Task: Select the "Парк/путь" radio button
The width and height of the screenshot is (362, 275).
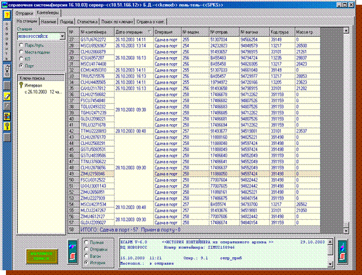Action: [x=21, y=45]
